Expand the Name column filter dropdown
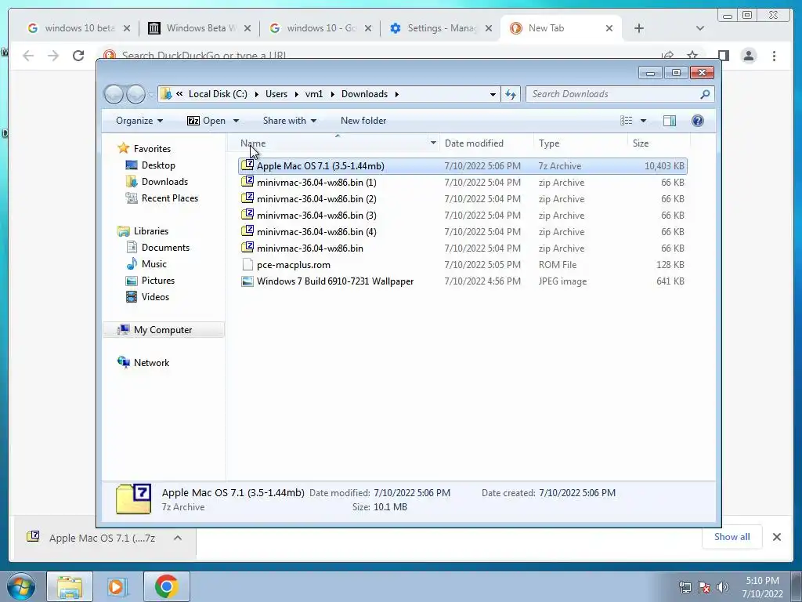Screen dimensions: 802x602 [x=433, y=143]
